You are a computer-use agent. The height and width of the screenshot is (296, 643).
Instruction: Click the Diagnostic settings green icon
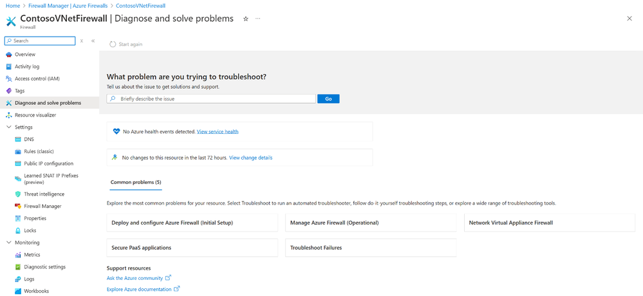(x=17, y=267)
